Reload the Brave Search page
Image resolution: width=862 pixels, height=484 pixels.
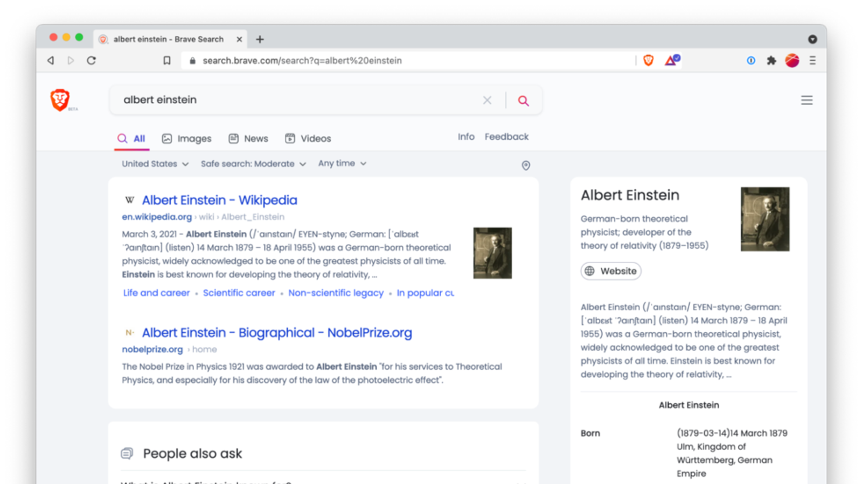tap(92, 60)
